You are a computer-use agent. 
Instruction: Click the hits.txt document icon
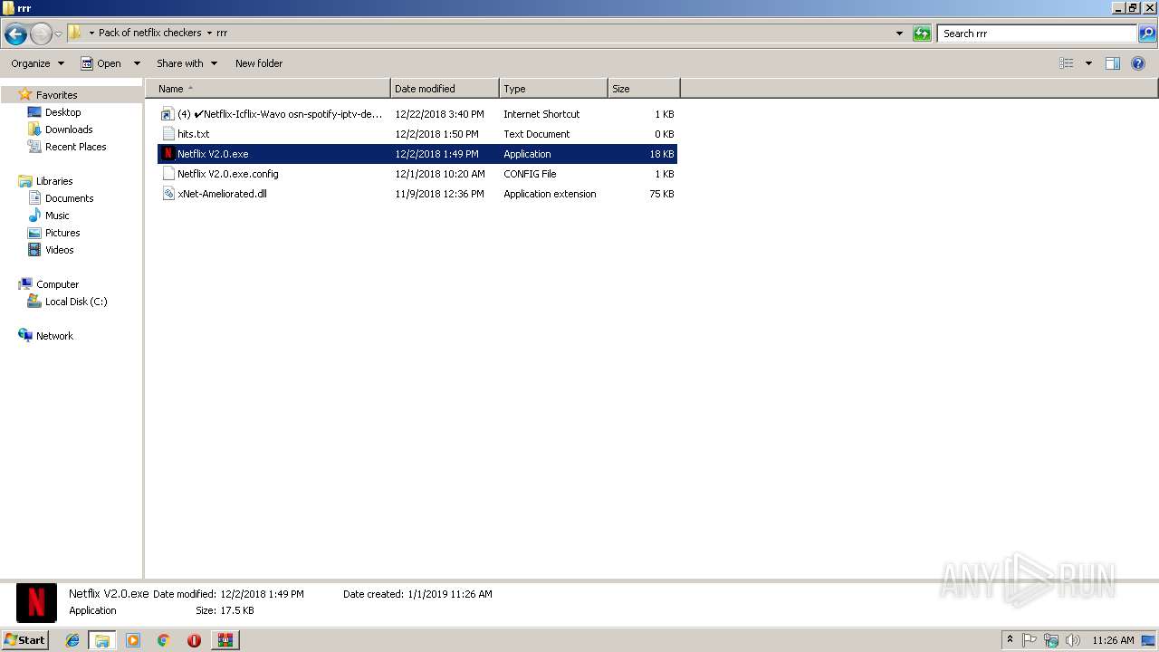[168, 134]
